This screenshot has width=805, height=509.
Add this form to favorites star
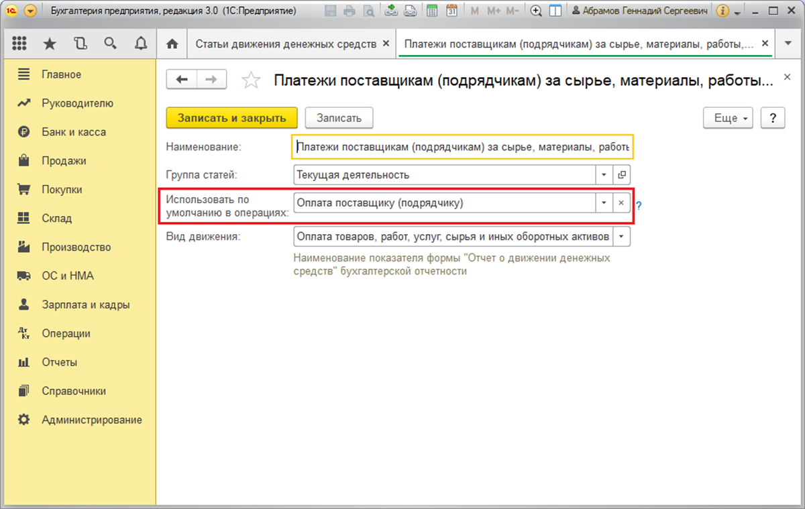[251, 80]
